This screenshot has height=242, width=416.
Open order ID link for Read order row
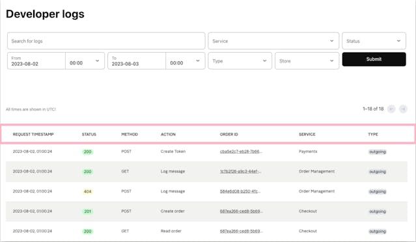(241, 231)
